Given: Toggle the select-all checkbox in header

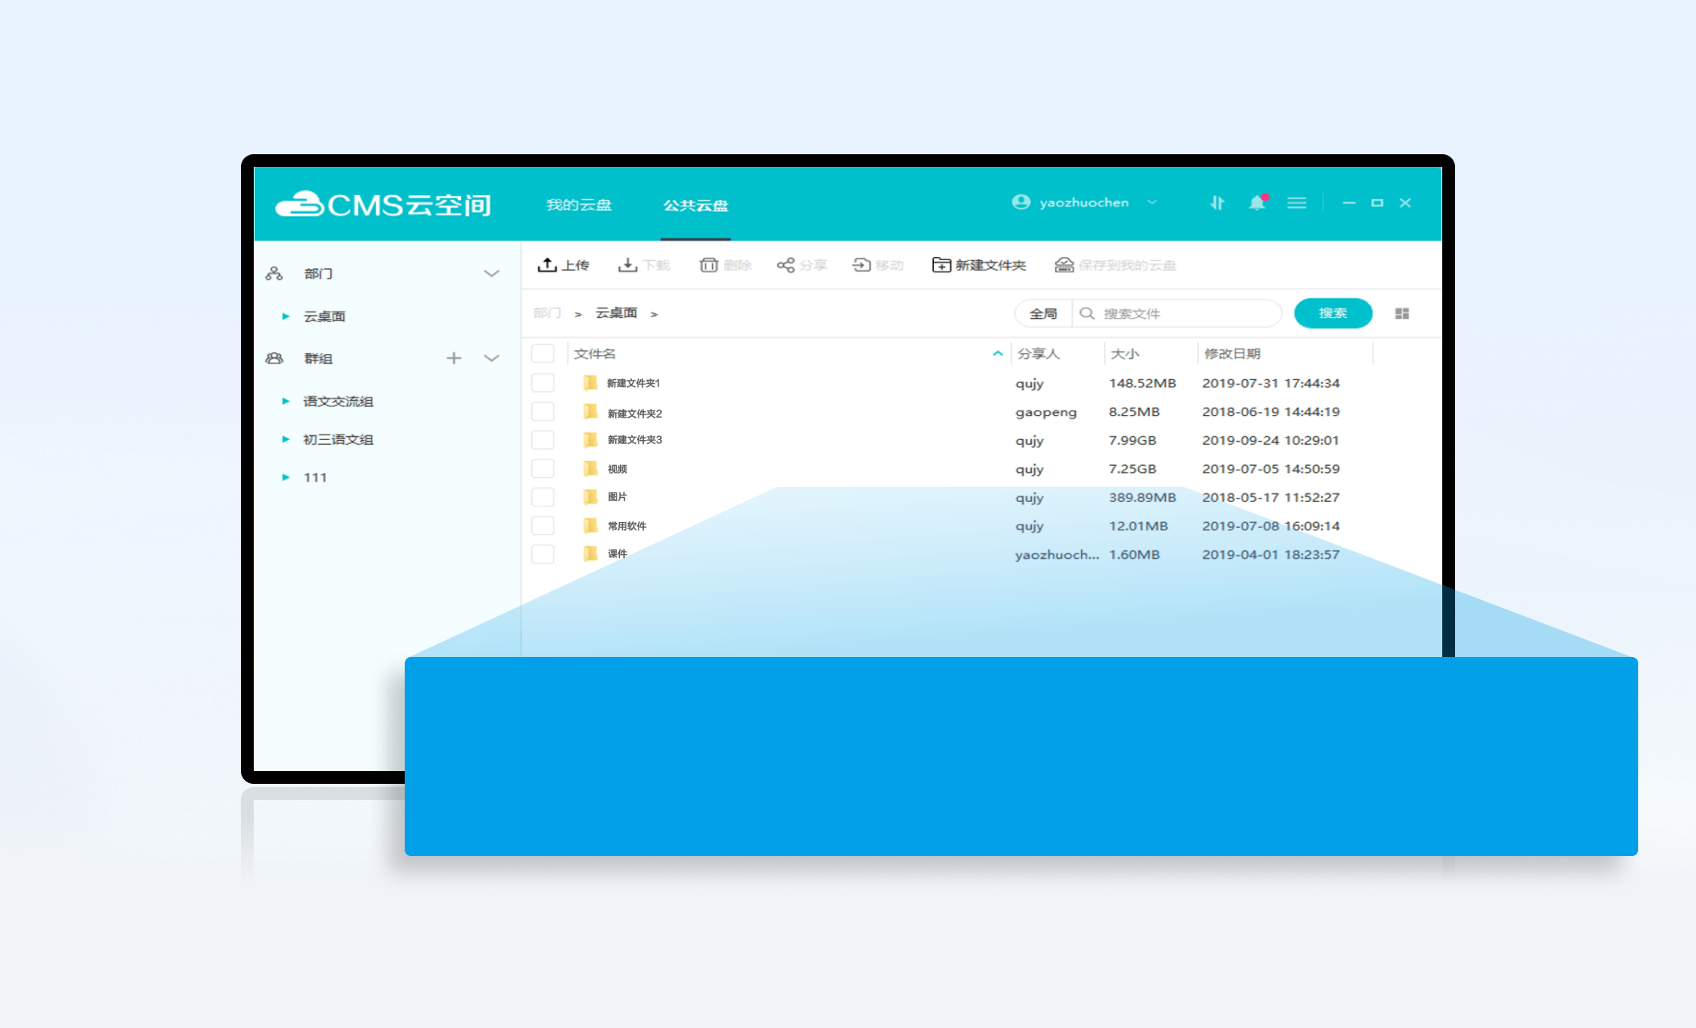Looking at the screenshot, I should click(543, 353).
